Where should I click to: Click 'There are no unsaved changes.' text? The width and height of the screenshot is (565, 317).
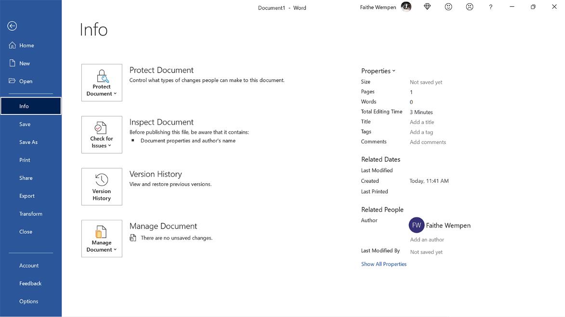[177, 238]
